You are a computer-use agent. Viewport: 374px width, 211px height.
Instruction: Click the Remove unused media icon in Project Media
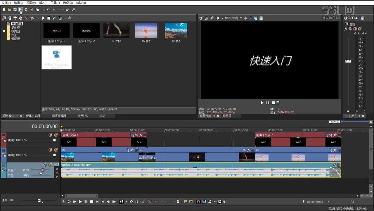(x=4, y=18)
